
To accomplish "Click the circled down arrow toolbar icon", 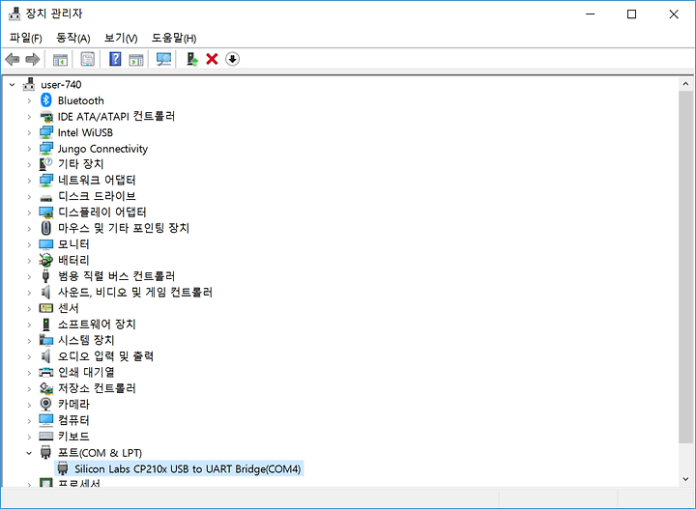I will pyautogui.click(x=232, y=59).
